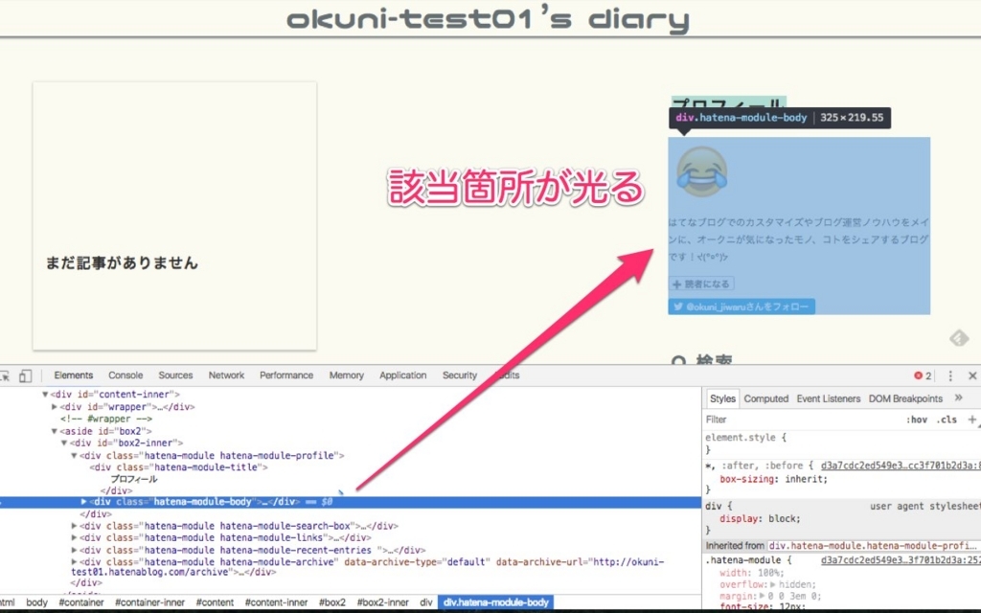Expand the hatena-module-links div node
Image resolution: width=981 pixels, height=613 pixels.
(74, 538)
